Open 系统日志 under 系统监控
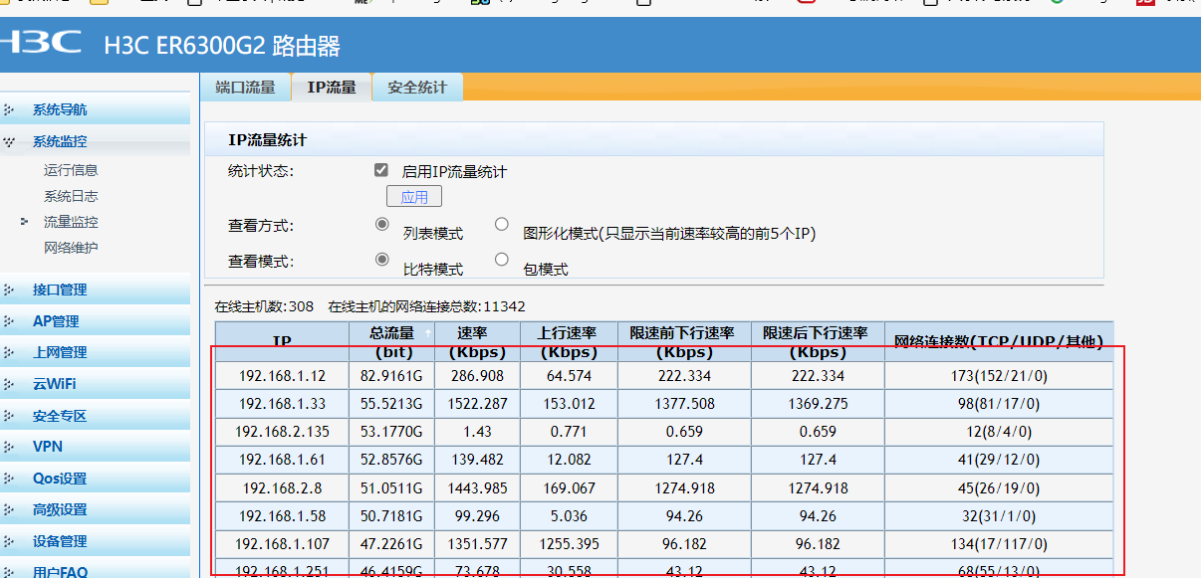 71,196
